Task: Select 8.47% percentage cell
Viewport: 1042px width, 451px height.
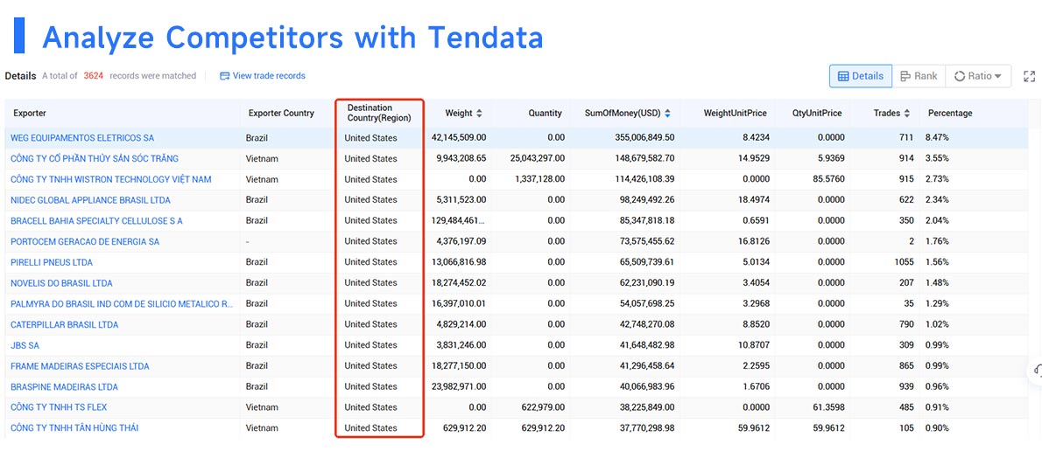Action: (x=936, y=138)
